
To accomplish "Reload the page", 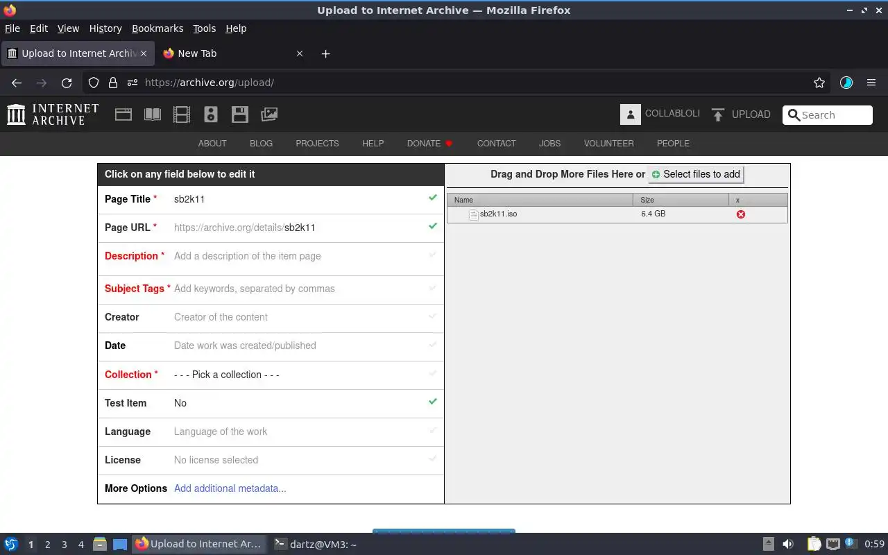I will 67,83.
